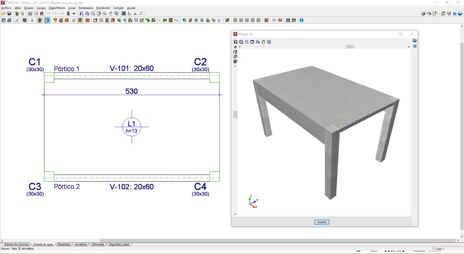This screenshot has width=464, height=254.
Task: Open the Archivo menu
Action: [6, 8]
